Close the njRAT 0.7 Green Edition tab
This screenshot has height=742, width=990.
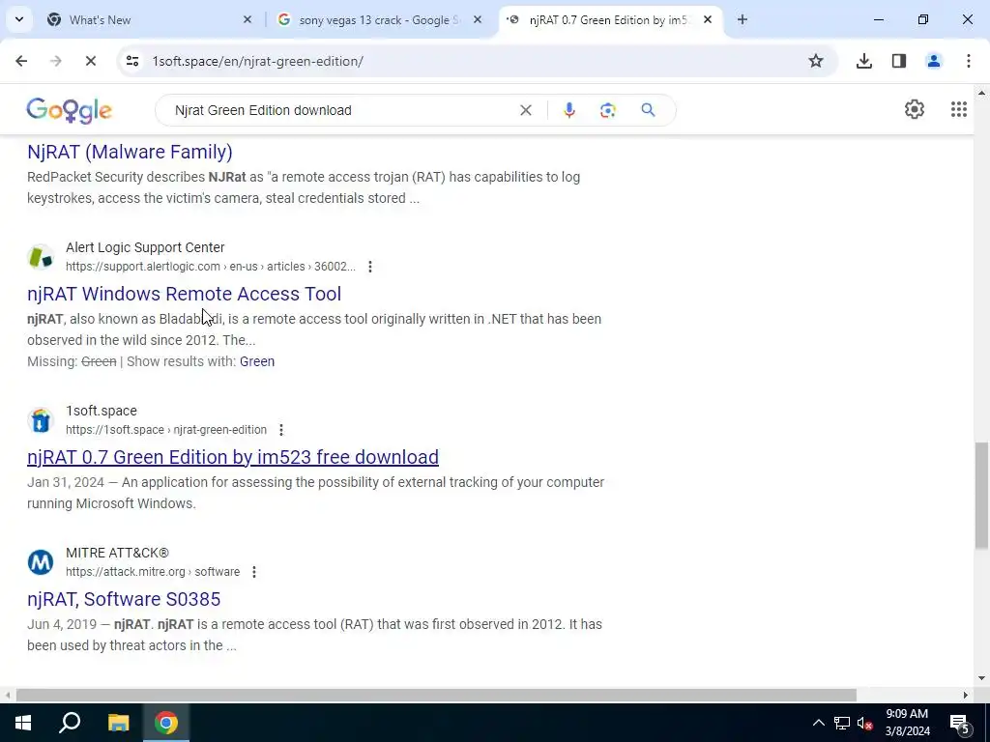click(x=708, y=19)
